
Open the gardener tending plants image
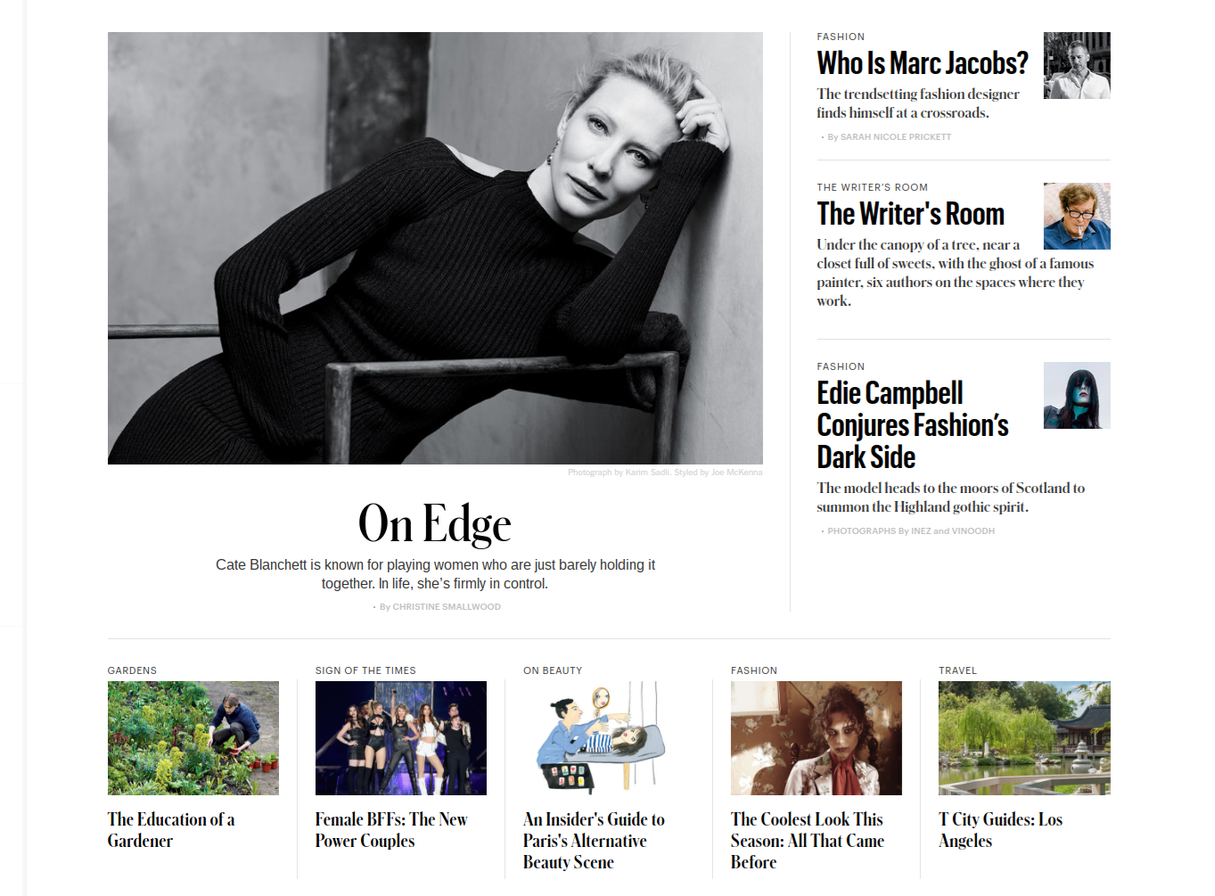193,738
